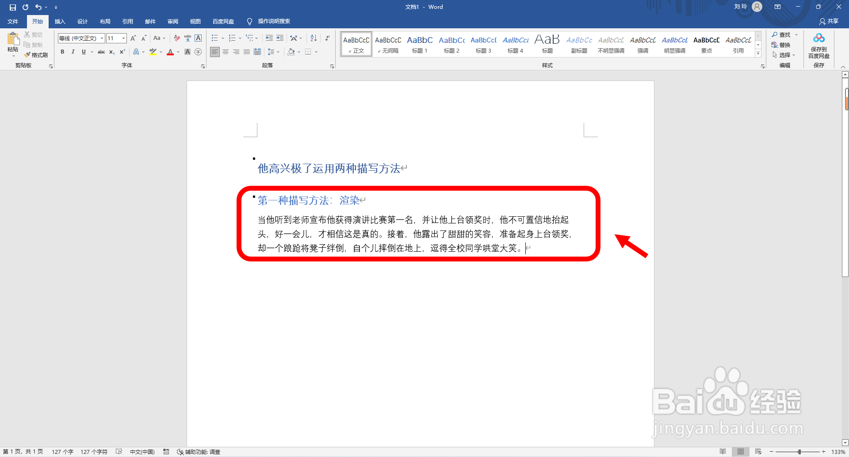The height and width of the screenshot is (457, 849).
Task: Apply the 副标题 (Subtitle) style
Action: point(579,44)
